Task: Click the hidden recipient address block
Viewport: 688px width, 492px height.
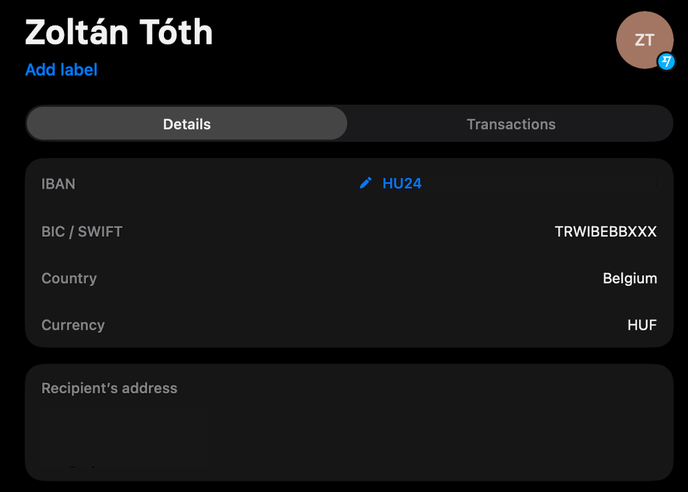Action: tap(125, 437)
